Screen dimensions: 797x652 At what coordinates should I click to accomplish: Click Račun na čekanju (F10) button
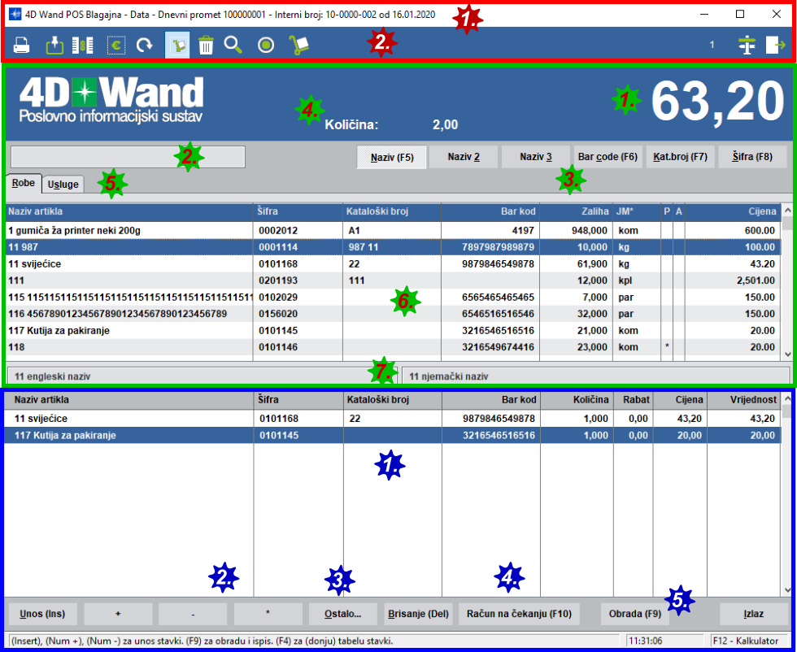pos(519,614)
